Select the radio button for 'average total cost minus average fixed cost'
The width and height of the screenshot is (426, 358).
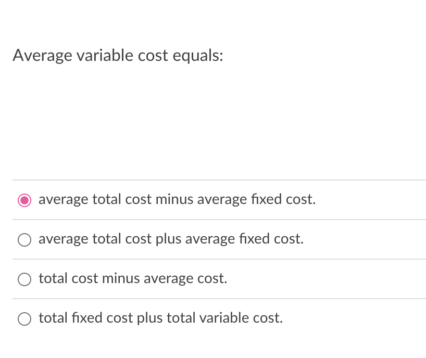tap(24, 200)
